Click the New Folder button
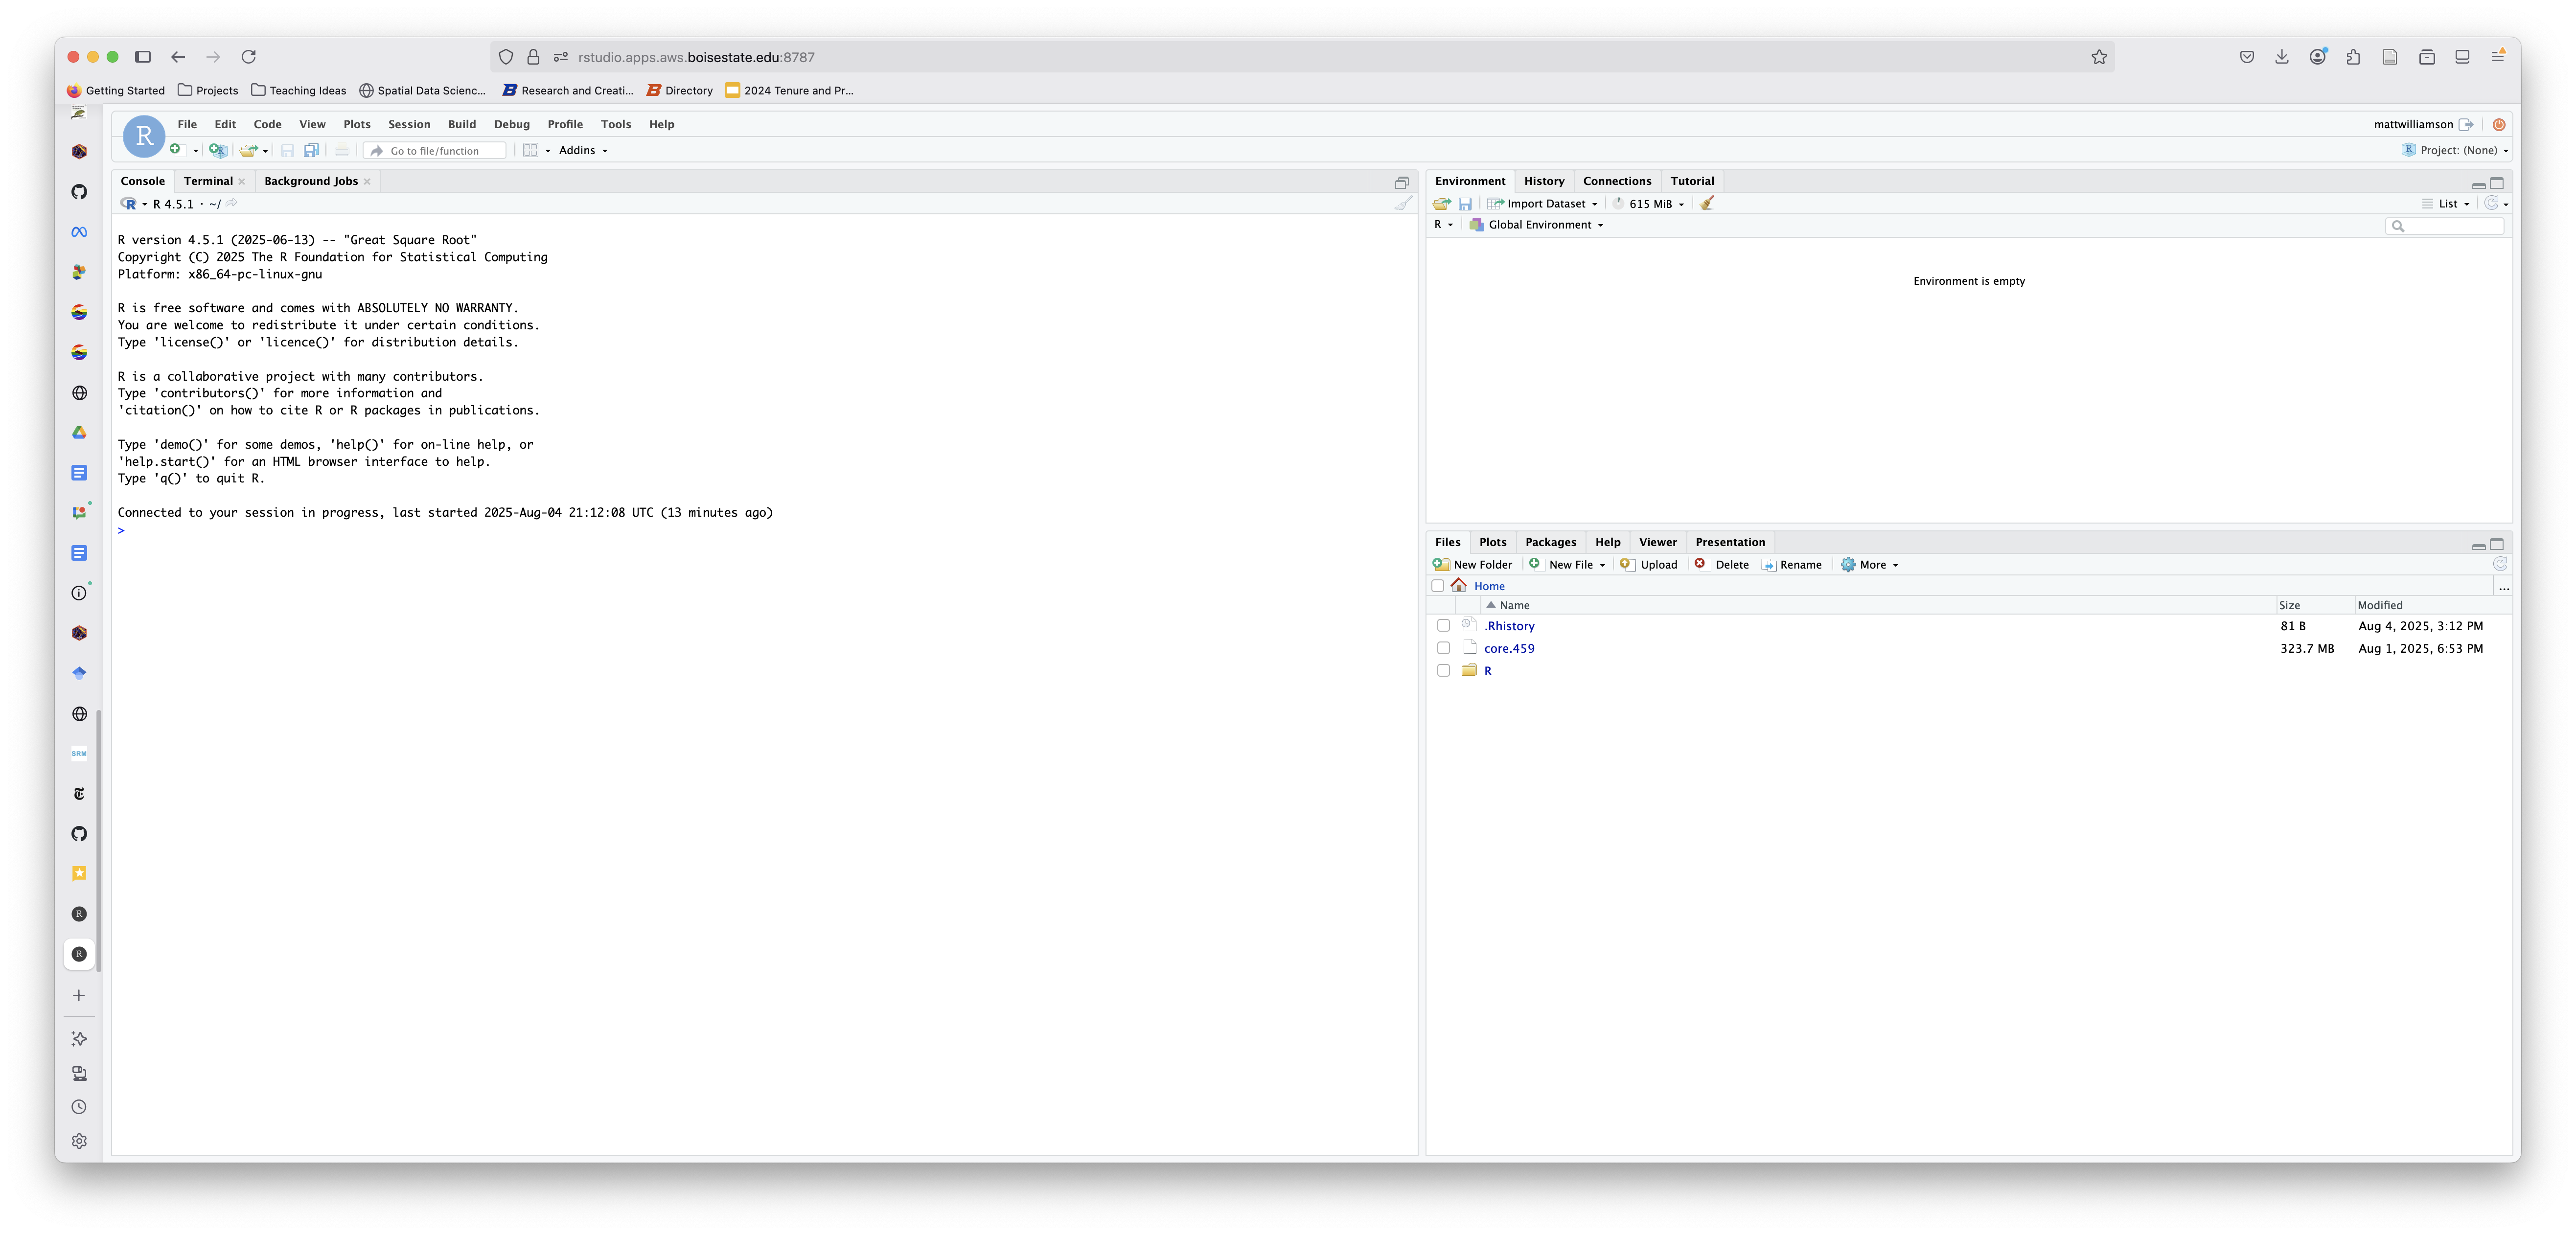 tap(1473, 564)
